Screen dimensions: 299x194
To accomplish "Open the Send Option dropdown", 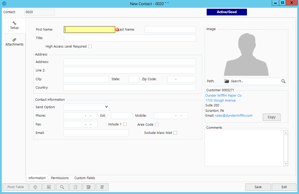I will click(106, 107).
